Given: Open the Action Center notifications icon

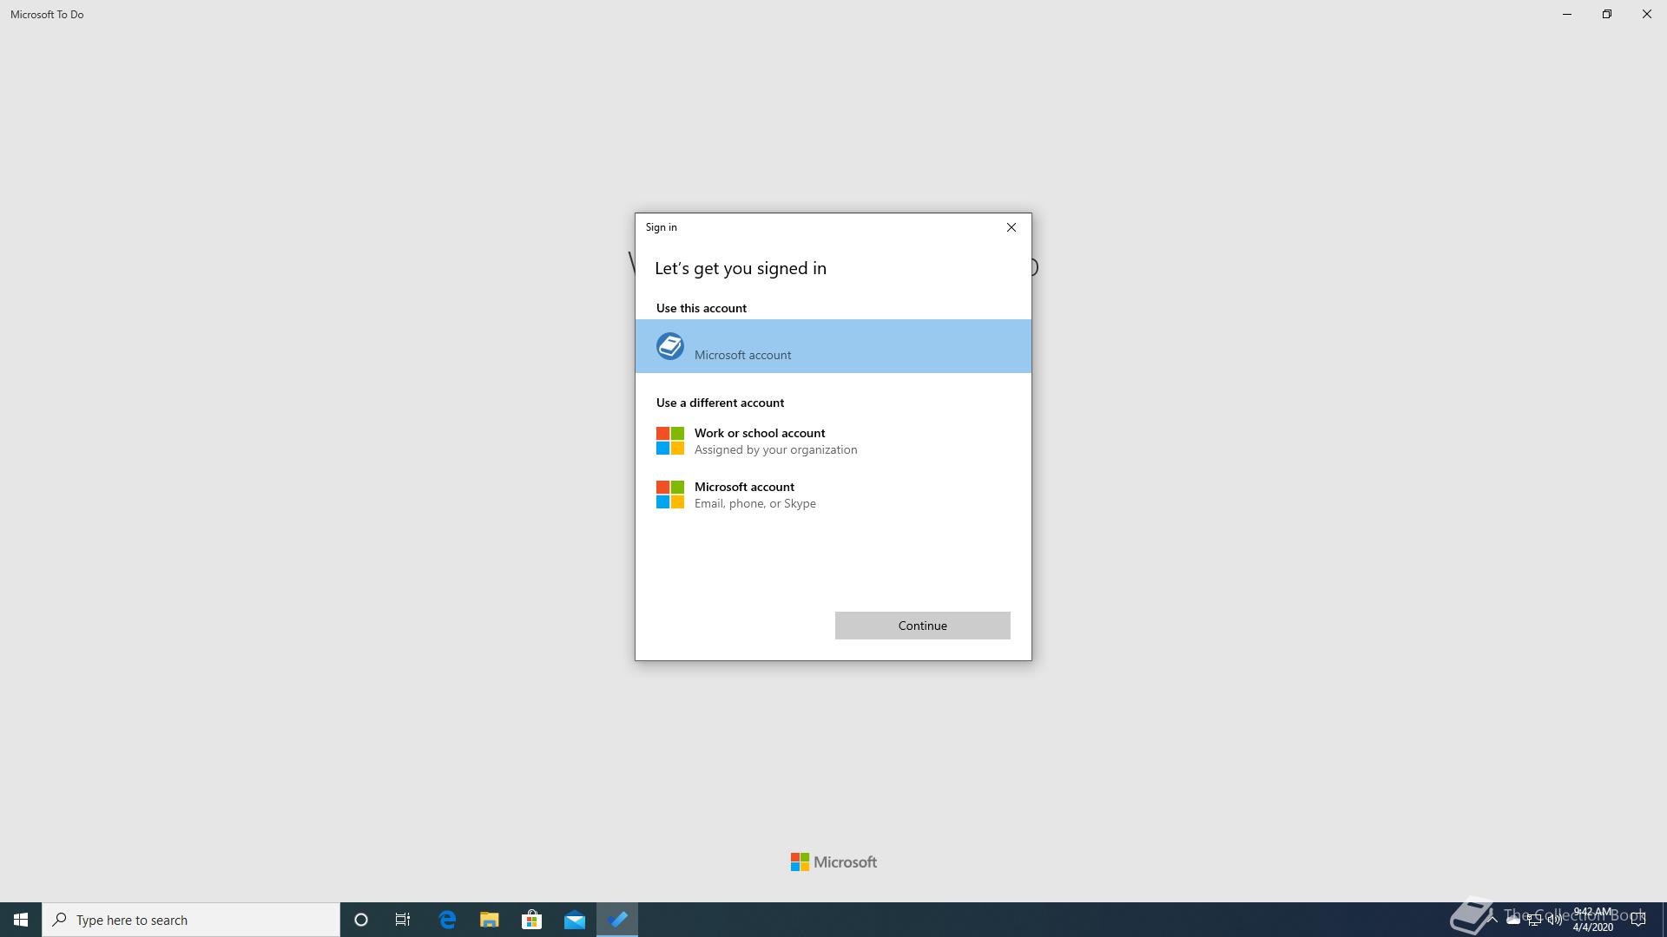Looking at the screenshot, I should (x=1638, y=920).
